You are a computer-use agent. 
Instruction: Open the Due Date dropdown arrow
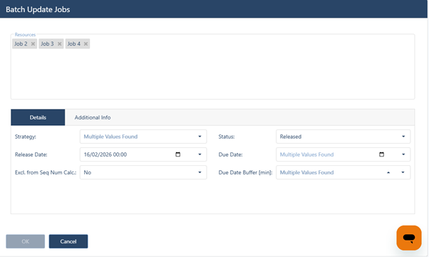(403, 154)
